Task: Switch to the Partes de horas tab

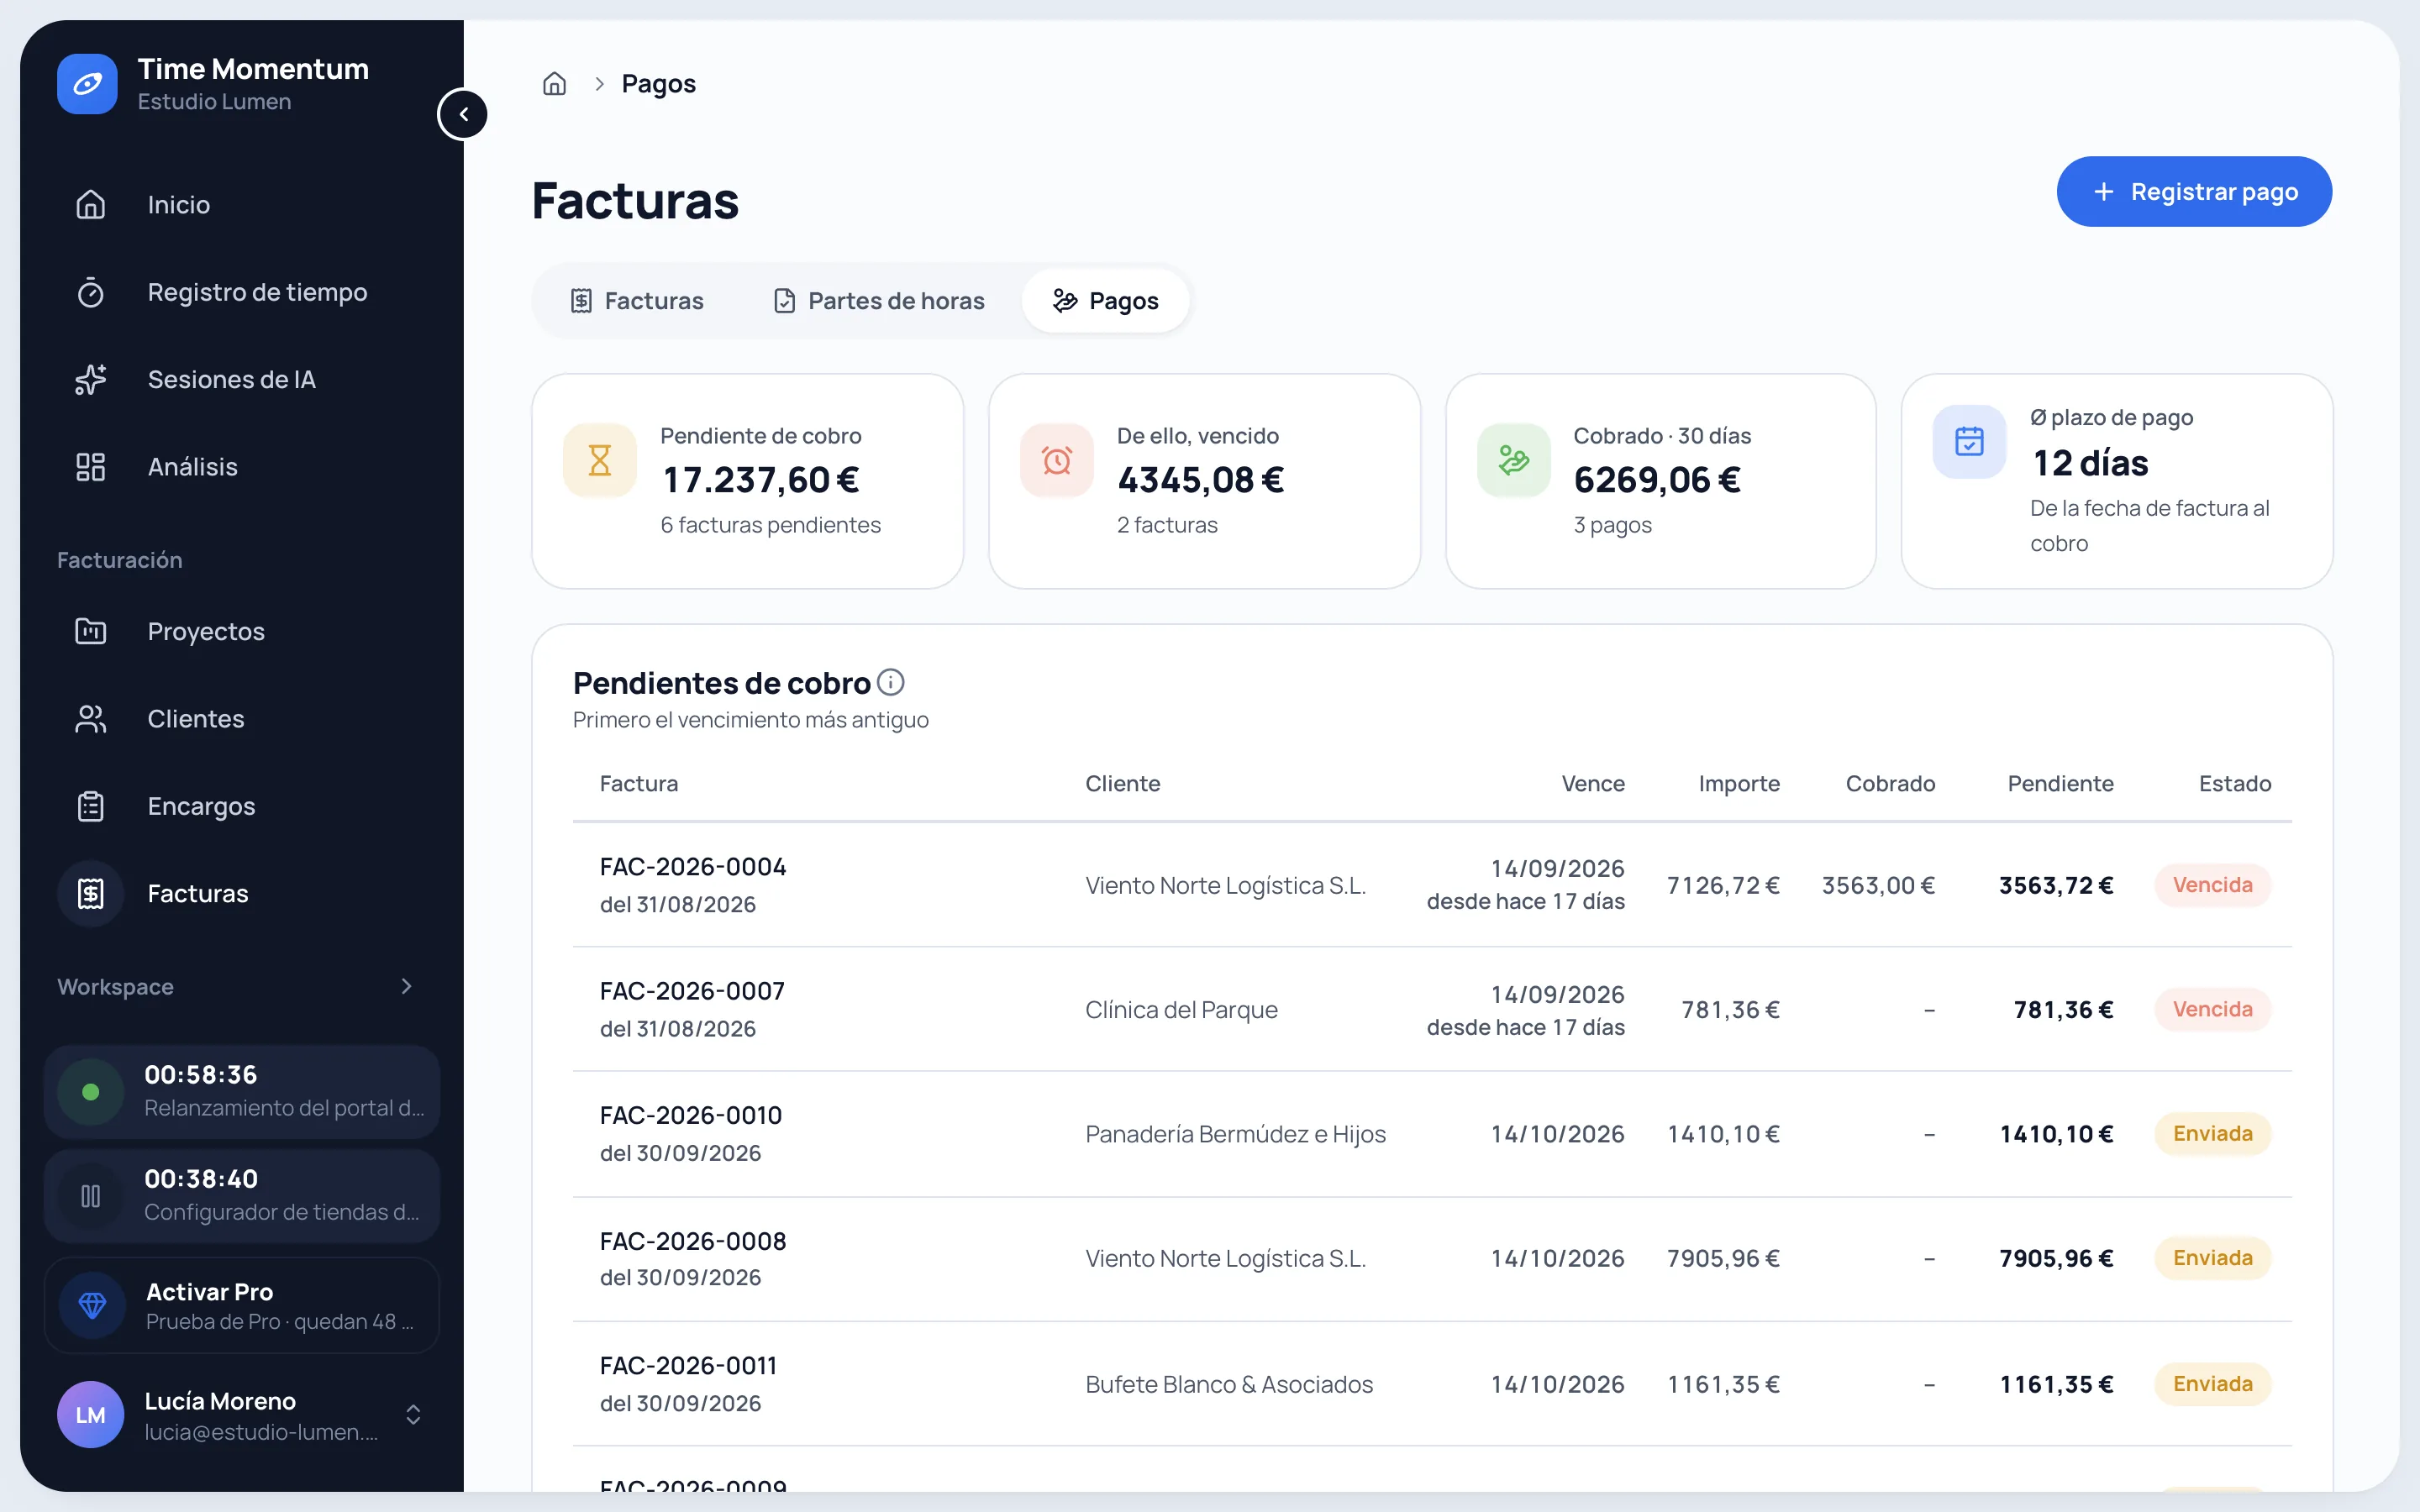Action: (878, 301)
